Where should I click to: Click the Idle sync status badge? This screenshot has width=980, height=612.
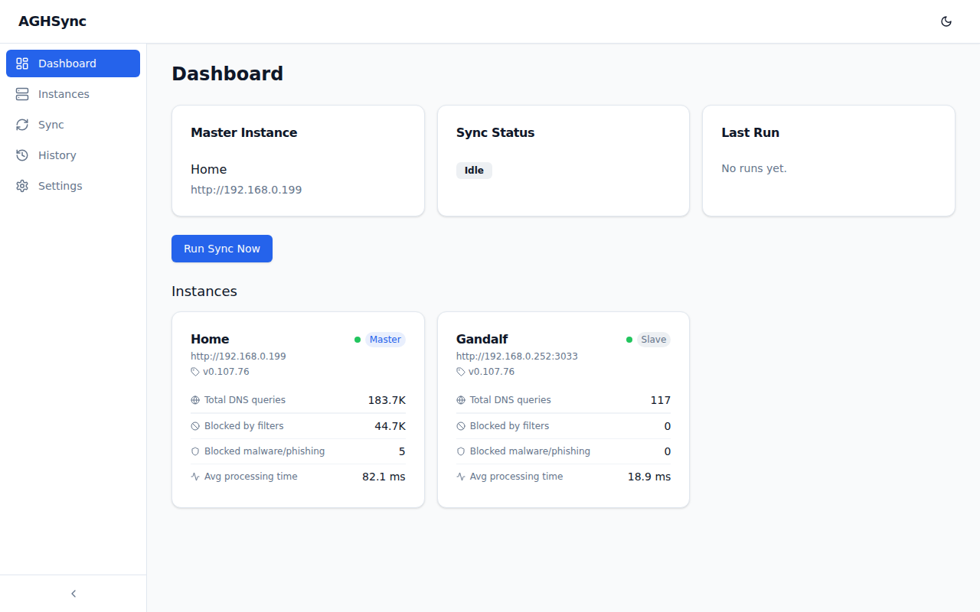(x=474, y=171)
